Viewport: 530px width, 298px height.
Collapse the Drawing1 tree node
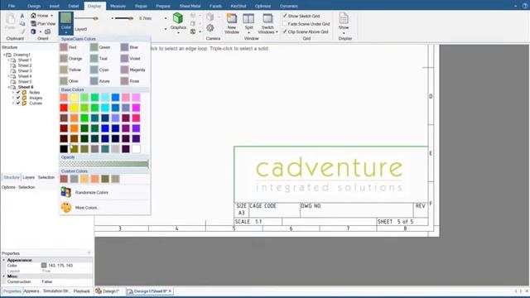pyautogui.click(x=4, y=55)
